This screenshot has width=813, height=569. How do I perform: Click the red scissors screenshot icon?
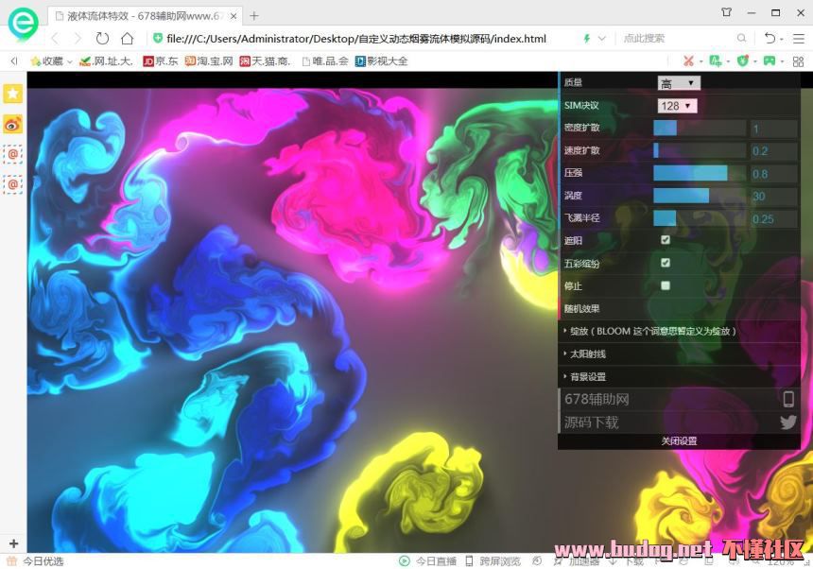click(x=688, y=61)
